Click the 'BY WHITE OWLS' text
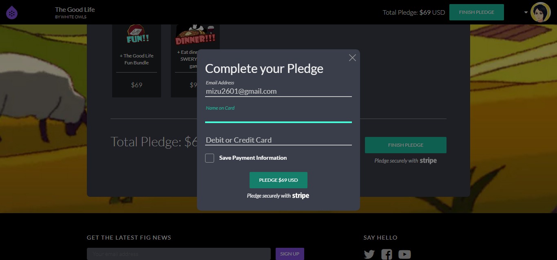Image resolution: width=557 pixels, height=260 pixels. pyautogui.click(x=71, y=17)
